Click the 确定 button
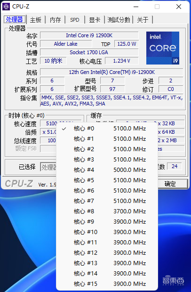Image resolution: width=191 pixels, height=292 pixels. [x=172, y=184]
